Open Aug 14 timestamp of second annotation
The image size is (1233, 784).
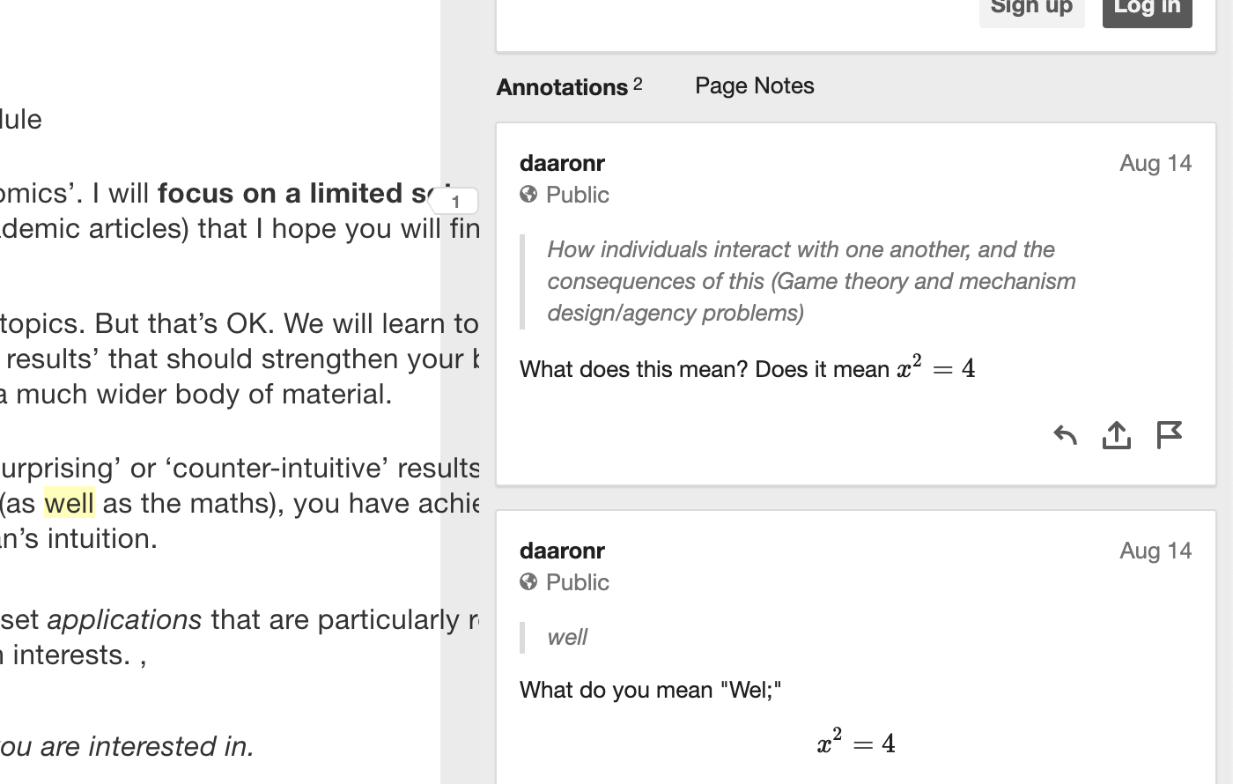coord(1155,551)
